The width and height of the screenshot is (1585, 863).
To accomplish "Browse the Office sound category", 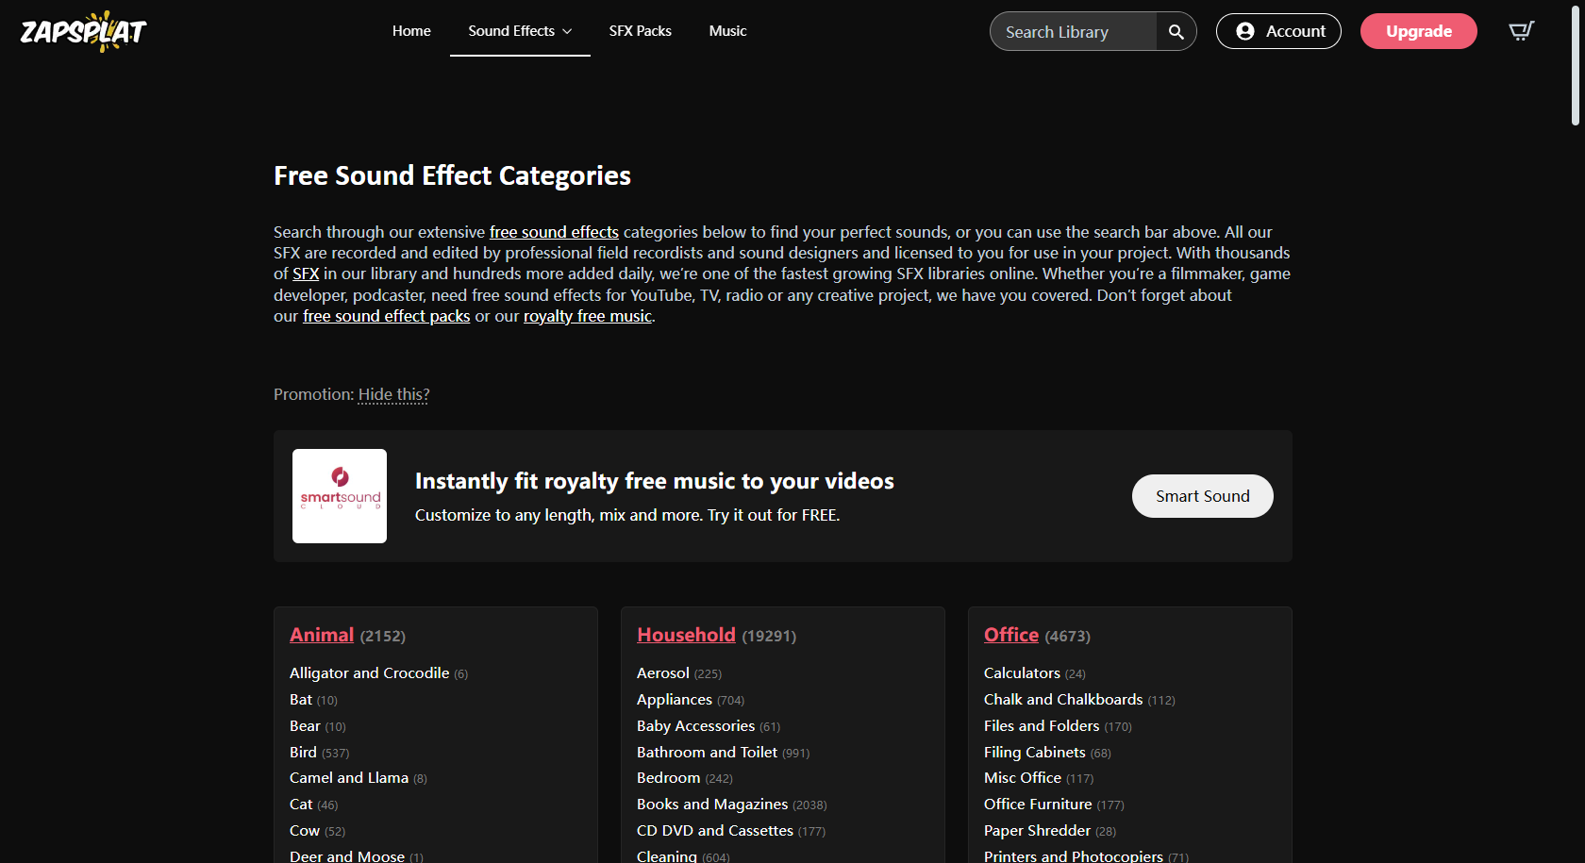I will point(1010,634).
